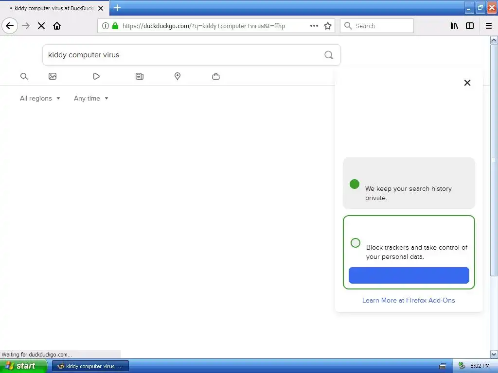The width and height of the screenshot is (498, 373).
Task: Switch to video results play icon
Action: coord(96,76)
